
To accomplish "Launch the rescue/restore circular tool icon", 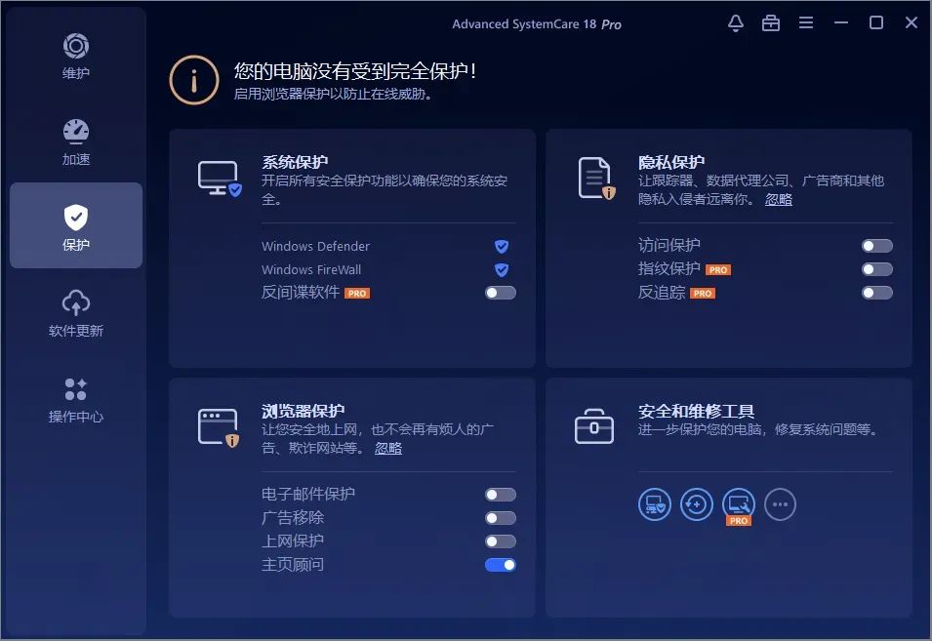I will point(696,505).
